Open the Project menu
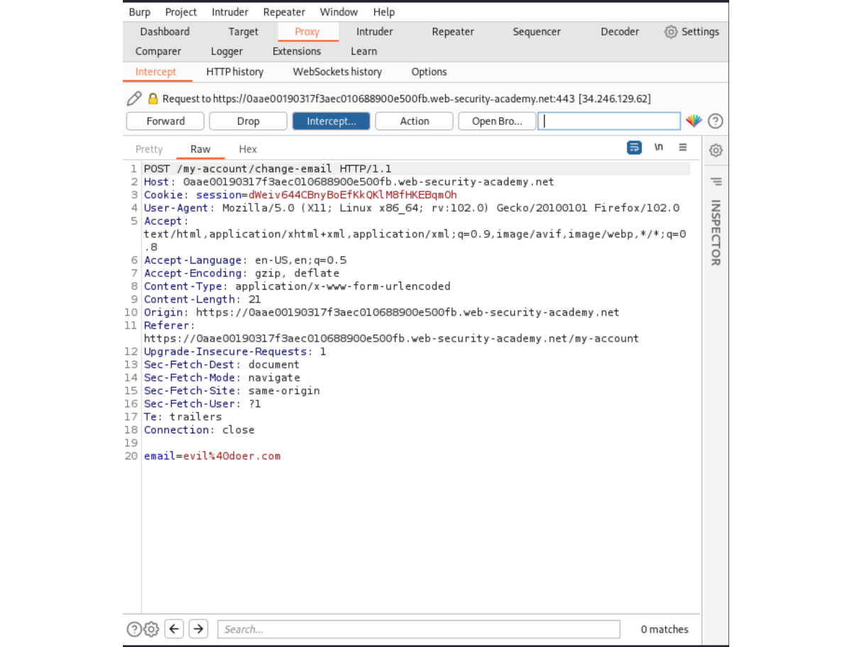This screenshot has height=647, width=852. point(181,12)
